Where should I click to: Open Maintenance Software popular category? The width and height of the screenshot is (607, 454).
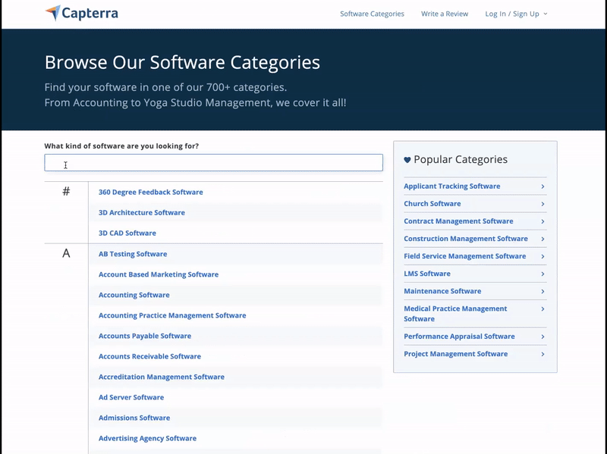(x=442, y=291)
